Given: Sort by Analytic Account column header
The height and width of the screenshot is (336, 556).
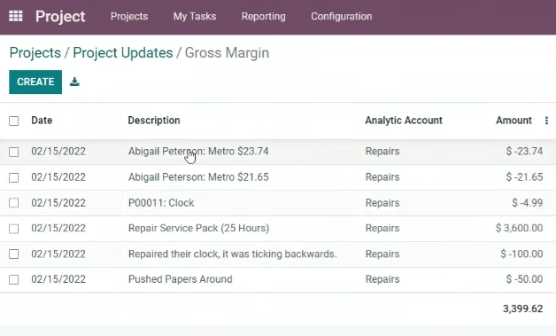Looking at the screenshot, I should coord(404,121).
